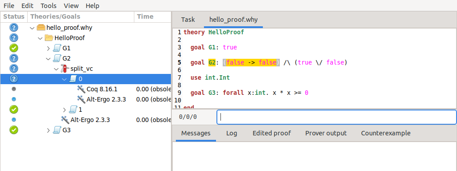Screen dimensions: 457x171
Task: Click the hello_proof.why file folder icon
Action: (41, 28)
